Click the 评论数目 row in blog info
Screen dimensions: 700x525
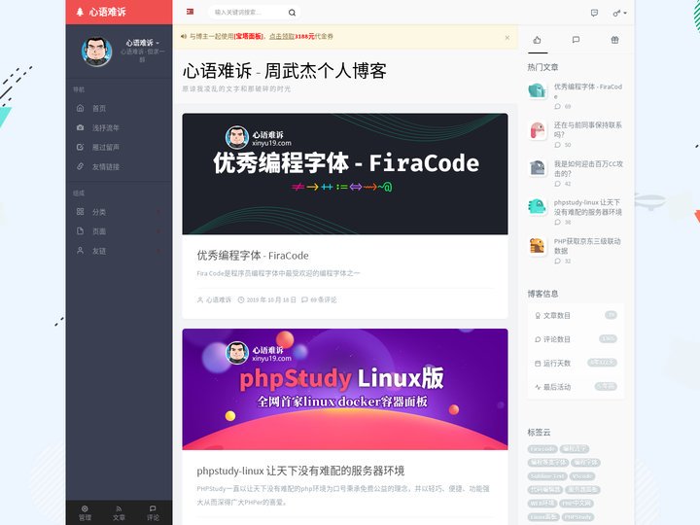tap(576, 339)
